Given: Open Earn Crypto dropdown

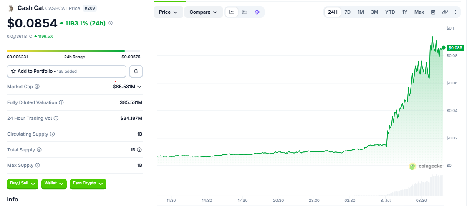Looking at the screenshot, I should 88,184.
